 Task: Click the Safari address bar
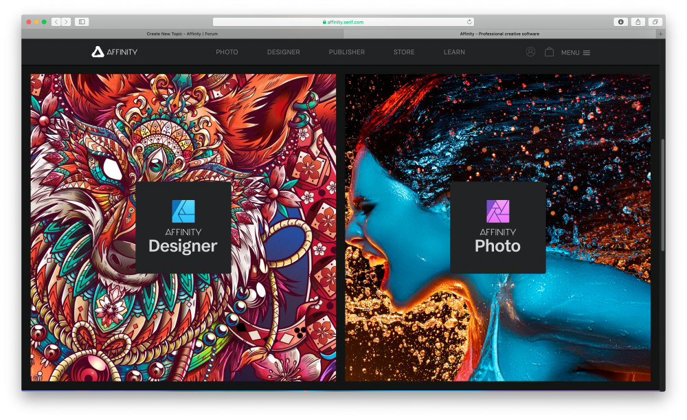[343, 21]
